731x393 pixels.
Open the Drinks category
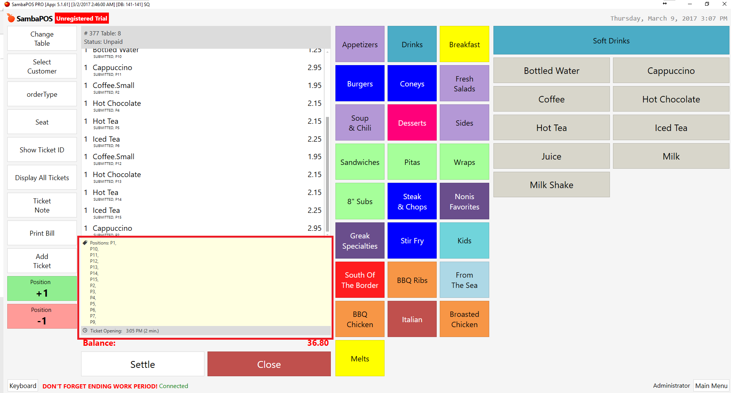pos(412,44)
